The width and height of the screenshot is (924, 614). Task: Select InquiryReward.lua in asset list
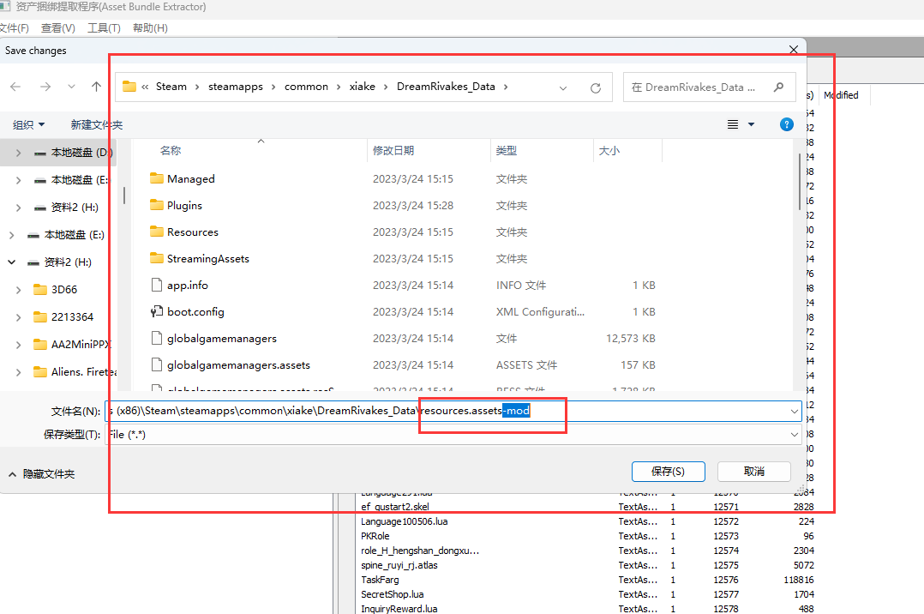(x=399, y=609)
